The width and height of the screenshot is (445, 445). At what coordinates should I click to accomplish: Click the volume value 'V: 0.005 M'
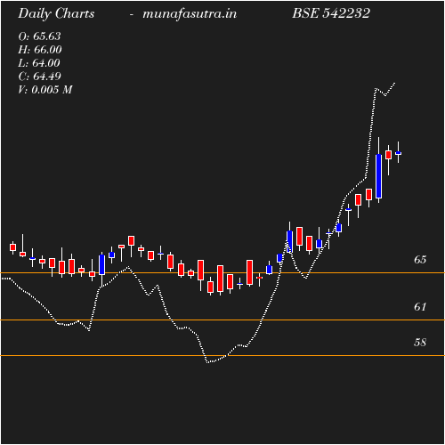45,90
